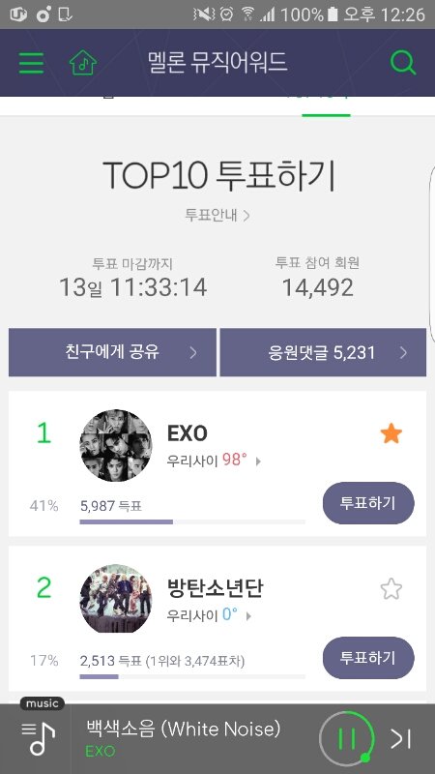Skip to the next track
Screen dimensions: 435x774
(400, 738)
